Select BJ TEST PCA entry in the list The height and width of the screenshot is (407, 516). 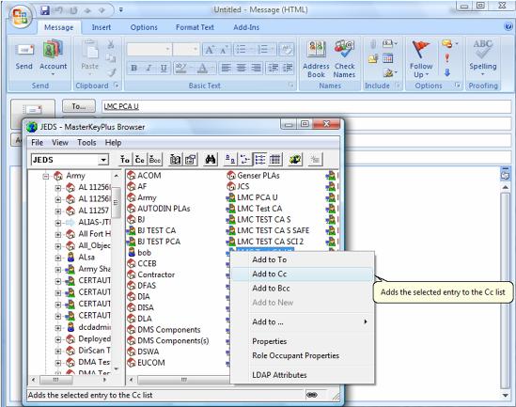tap(154, 242)
